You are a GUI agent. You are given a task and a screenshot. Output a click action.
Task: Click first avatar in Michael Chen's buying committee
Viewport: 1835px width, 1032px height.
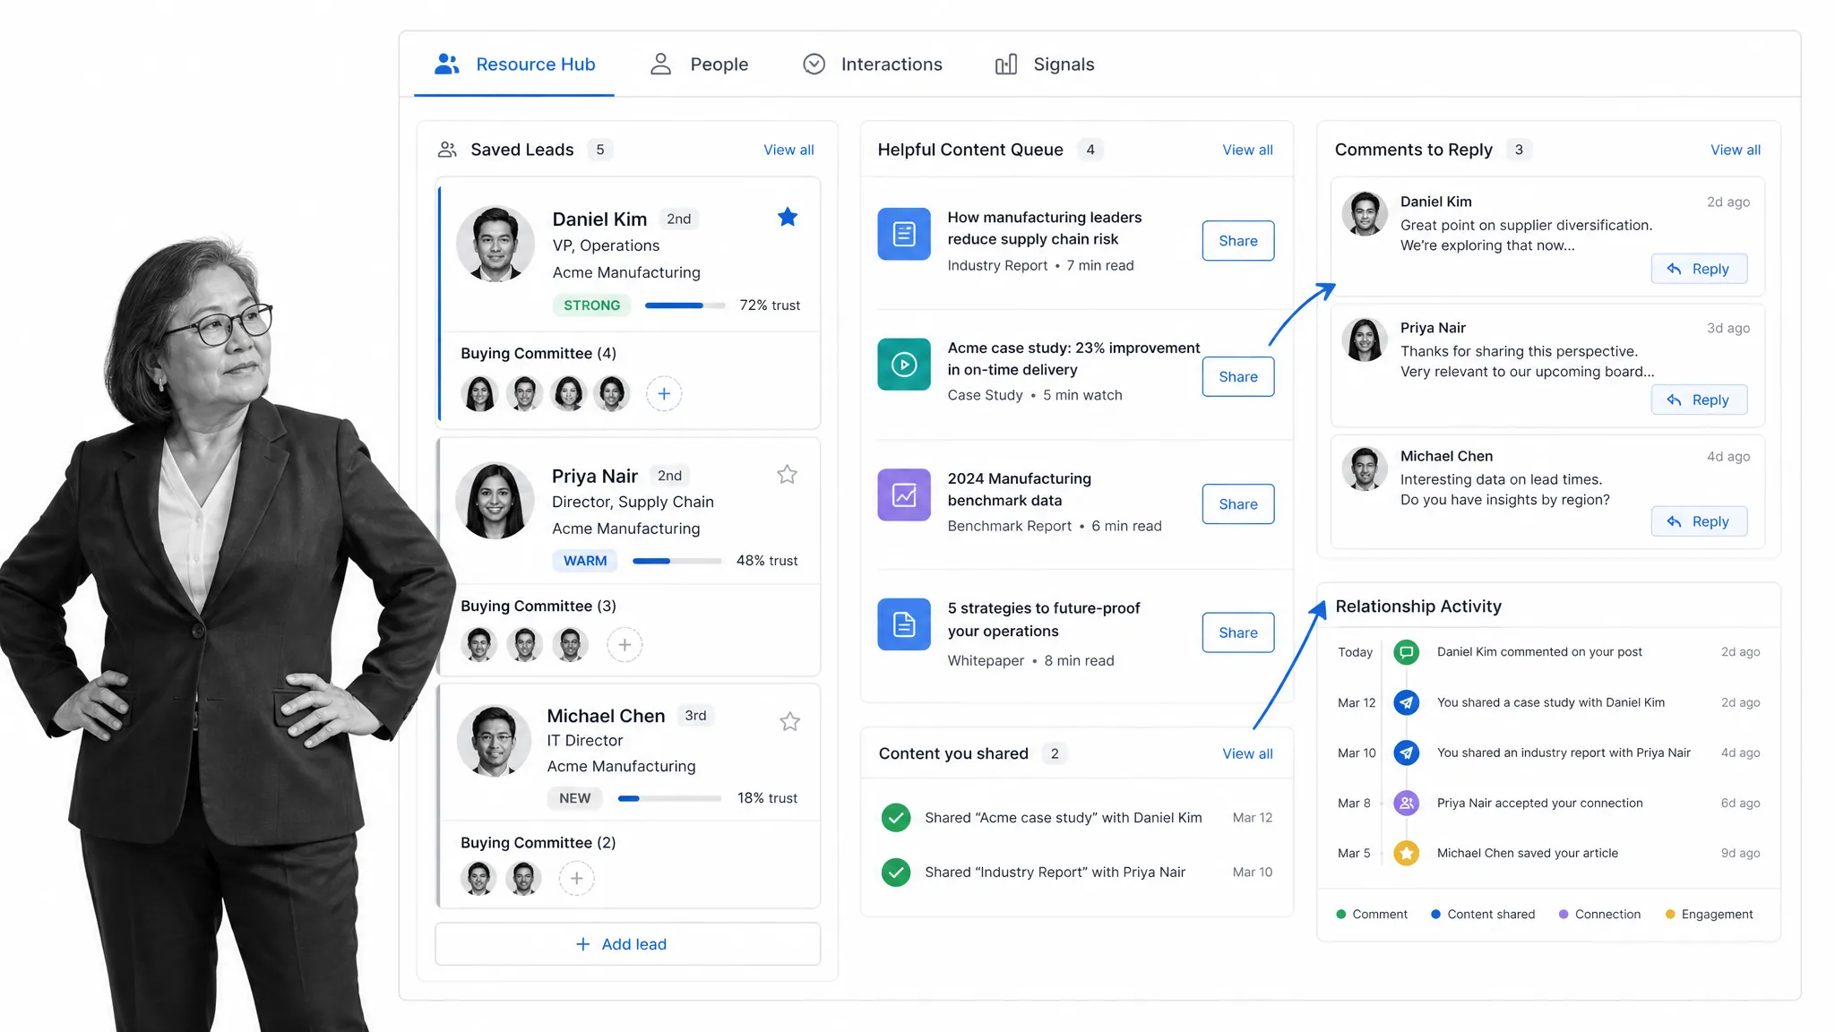pos(478,878)
